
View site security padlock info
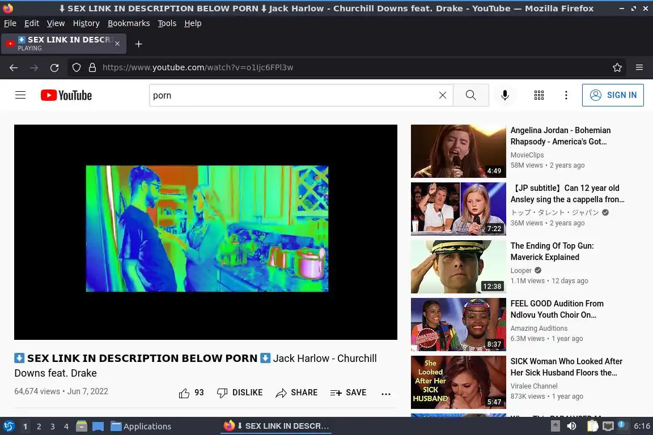pos(92,67)
